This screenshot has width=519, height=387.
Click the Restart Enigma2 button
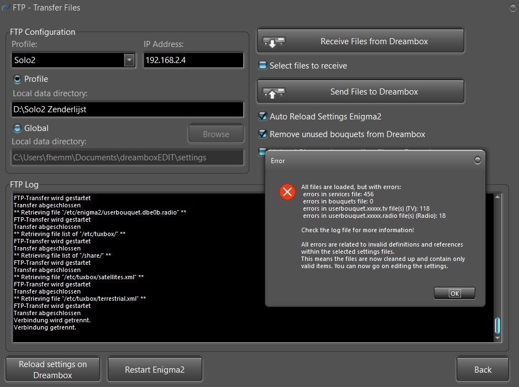tap(155, 369)
